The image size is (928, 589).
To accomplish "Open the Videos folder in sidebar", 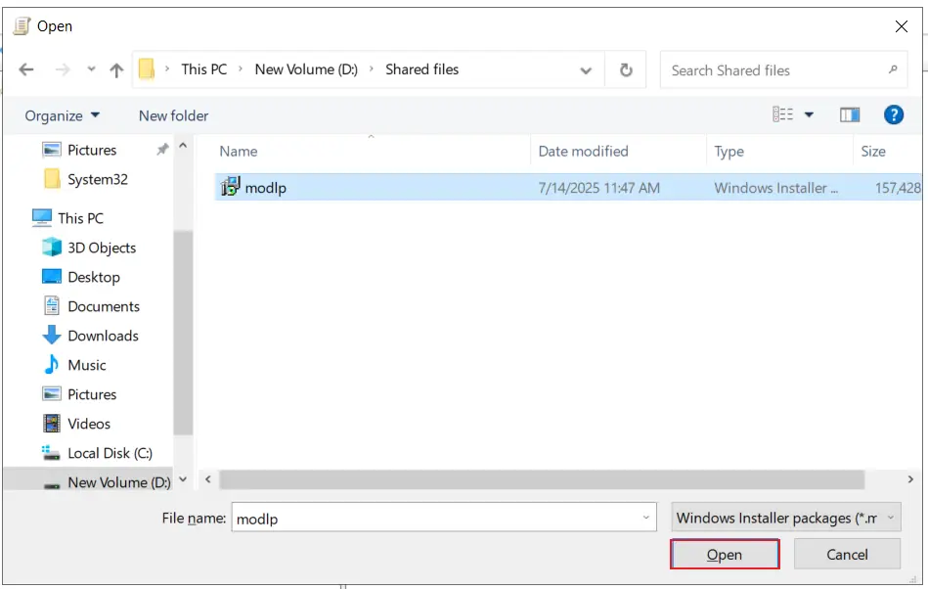I will click(x=88, y=424).
